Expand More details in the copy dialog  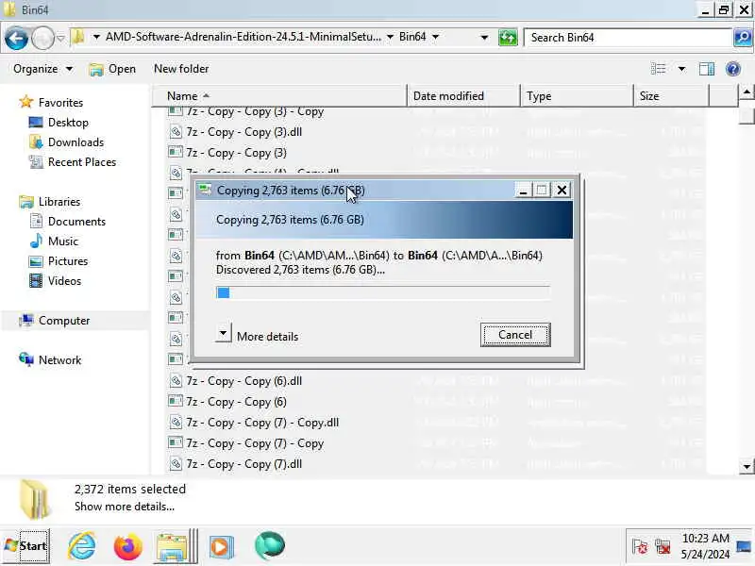coord(258,336)
